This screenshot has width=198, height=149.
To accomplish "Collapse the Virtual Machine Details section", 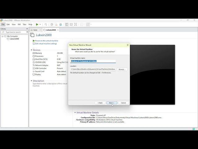I will [75, 112].
